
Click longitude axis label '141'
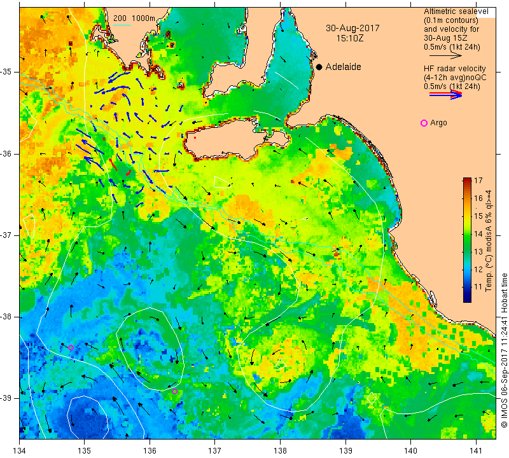pos(476,450)
